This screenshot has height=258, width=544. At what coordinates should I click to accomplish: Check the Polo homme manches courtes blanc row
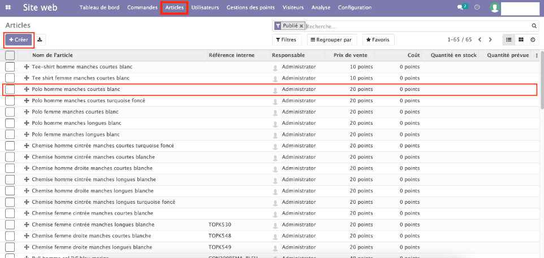10,89
